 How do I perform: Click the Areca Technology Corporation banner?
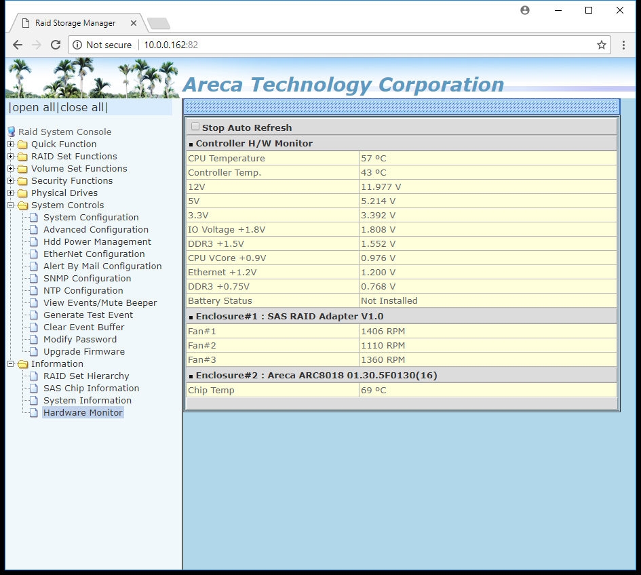click(343, 85)
